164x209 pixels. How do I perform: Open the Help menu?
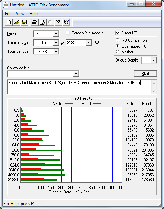pos(33,14)
